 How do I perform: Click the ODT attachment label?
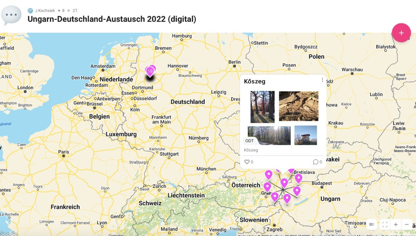250,141
